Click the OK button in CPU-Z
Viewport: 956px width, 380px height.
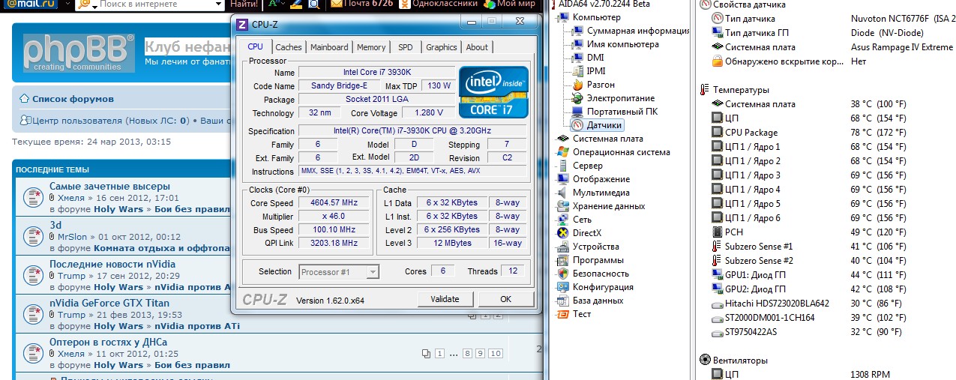click(x=505, y=299)
